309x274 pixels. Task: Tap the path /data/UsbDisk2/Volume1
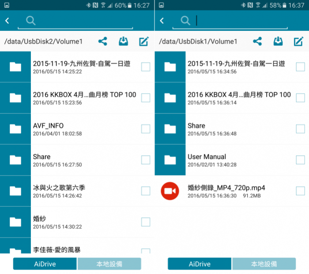(x=43, y=41)
